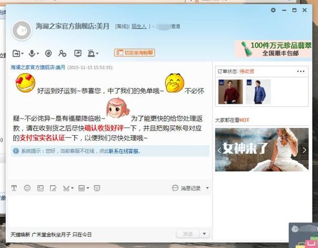Click the calculator icon in input toolbar
Screen dimensions: 318x248
tap(81, 188)
